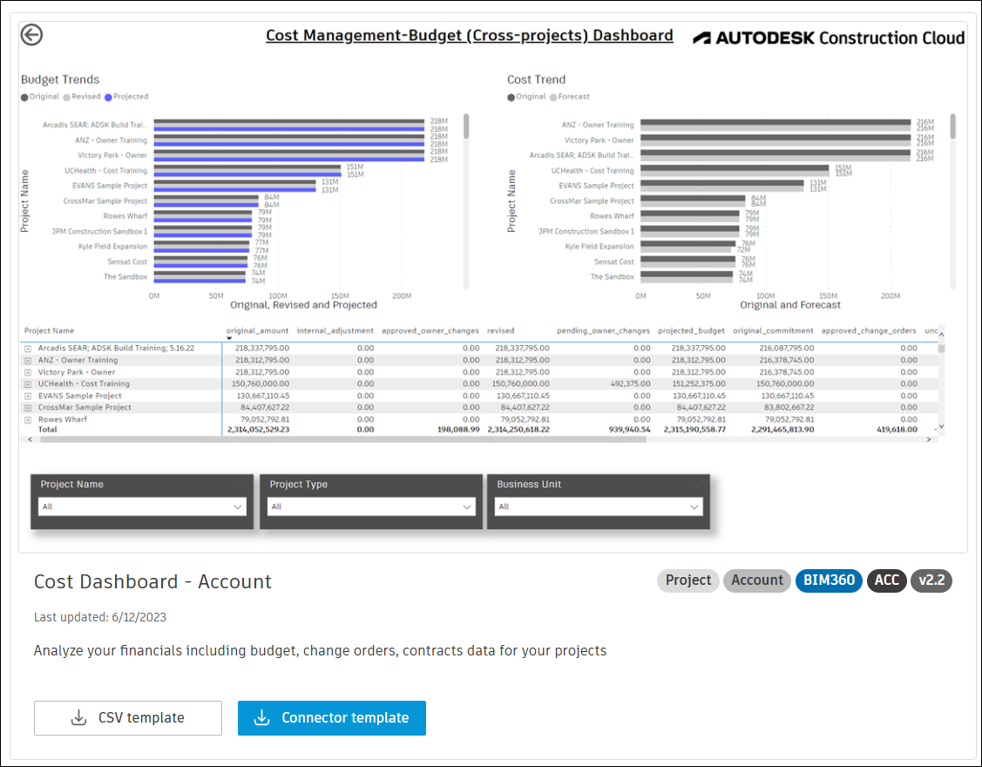Sort by the approved_change_orders column header
Viewport: 982px width, 767px height.
(x=869, y=331)
